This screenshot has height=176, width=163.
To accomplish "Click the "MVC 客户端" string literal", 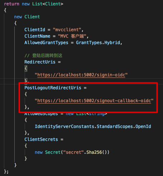I will click(x=72, y=36).
